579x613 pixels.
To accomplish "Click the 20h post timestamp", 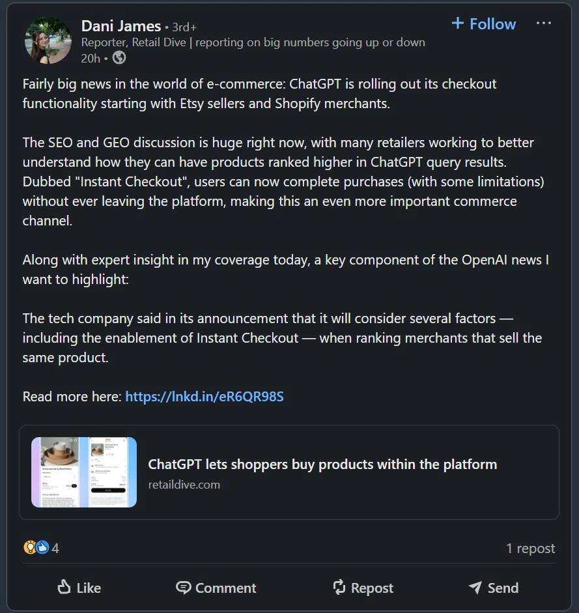I will pyautogui.click(x=91, y=58).
